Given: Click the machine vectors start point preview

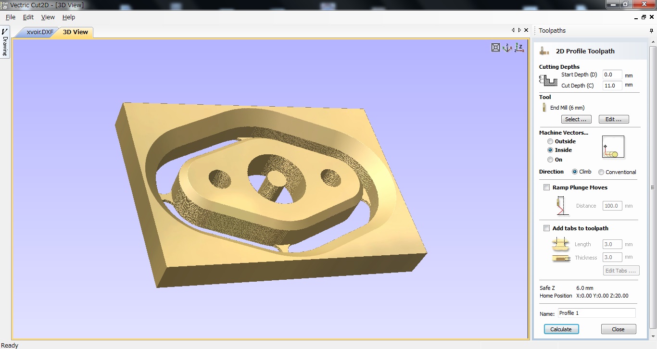Looking at the screenshot, I should 613,147.
